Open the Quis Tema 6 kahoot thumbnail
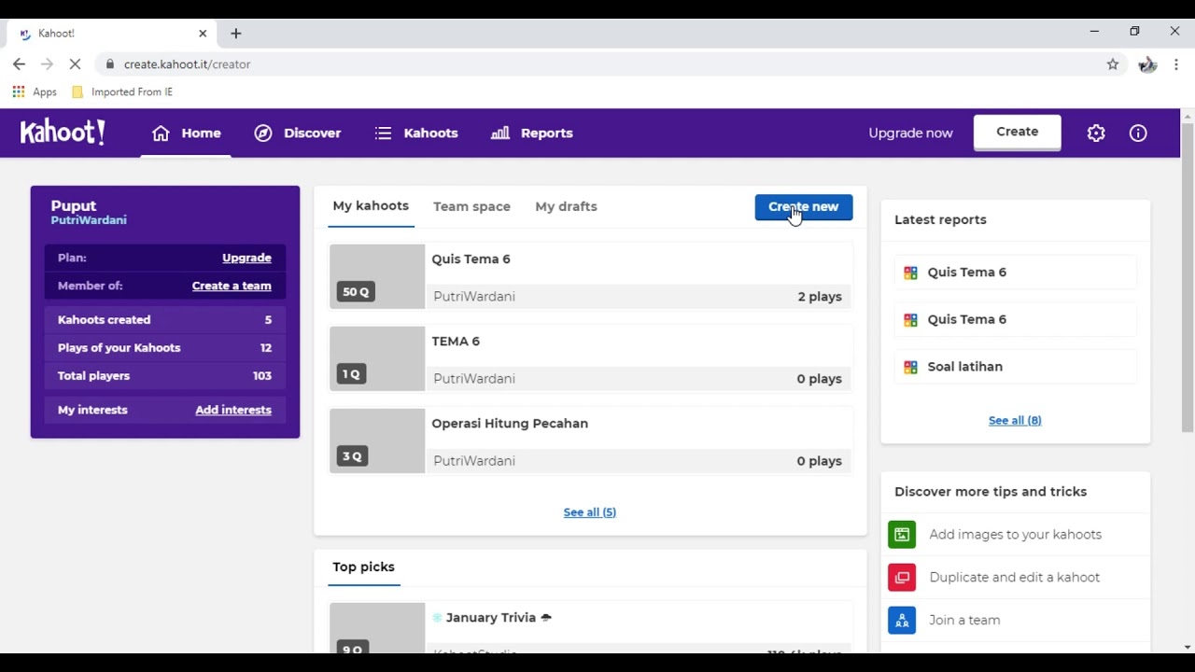Screen dimensions: 1195x672 coord(377,276)
